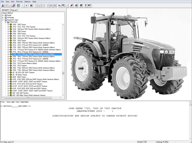Click the tree's horizontal scrollbar right arrow
Screen dimensions: 192x143
click(61, 98)
